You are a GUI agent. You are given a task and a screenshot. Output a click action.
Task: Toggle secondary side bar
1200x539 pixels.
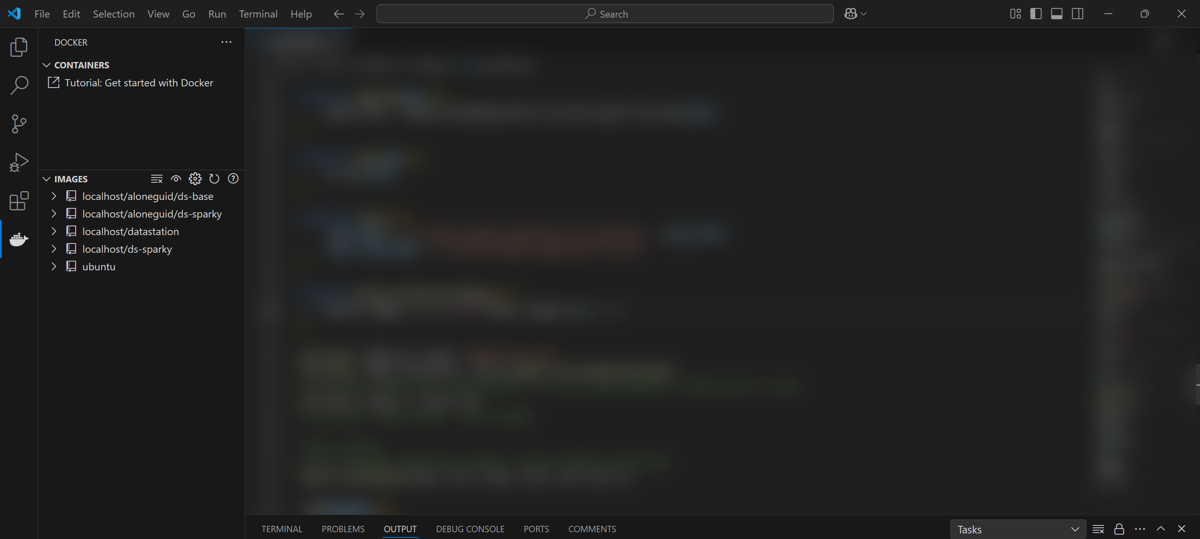pos(1078,14)
